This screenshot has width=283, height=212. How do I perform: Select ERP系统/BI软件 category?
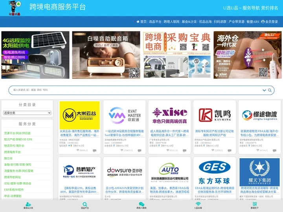click(x=14, y=190)
